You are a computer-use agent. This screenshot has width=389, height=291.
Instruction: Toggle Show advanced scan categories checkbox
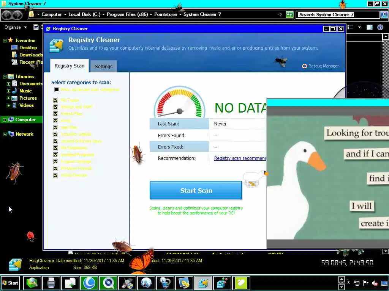(57, 89)
